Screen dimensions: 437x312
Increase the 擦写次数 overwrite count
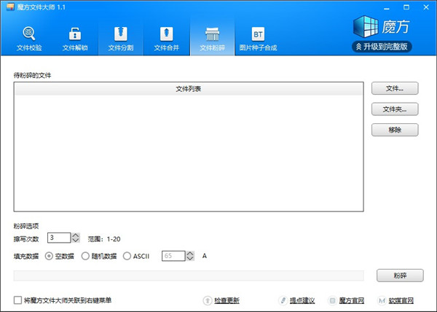(x=76, y=235)
